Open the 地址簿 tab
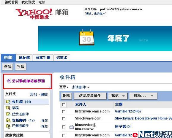Viewport: 172px width, 138px height. click(x=24, y=58)
